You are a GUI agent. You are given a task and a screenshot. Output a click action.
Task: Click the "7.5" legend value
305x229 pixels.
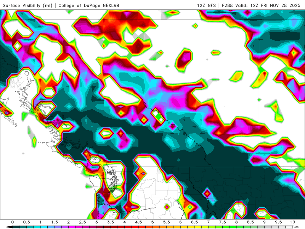(x=223, y=222)
